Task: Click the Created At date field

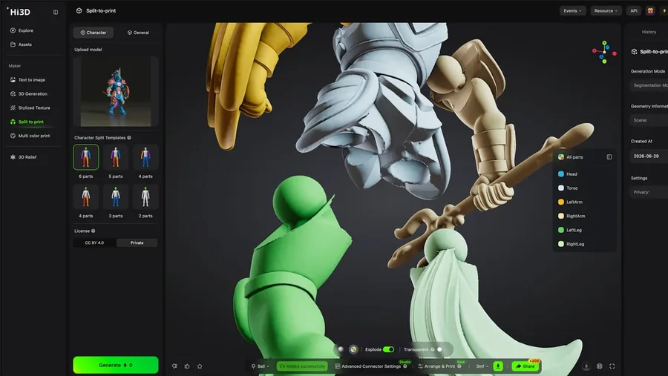Action: click(x=649, y=156)
